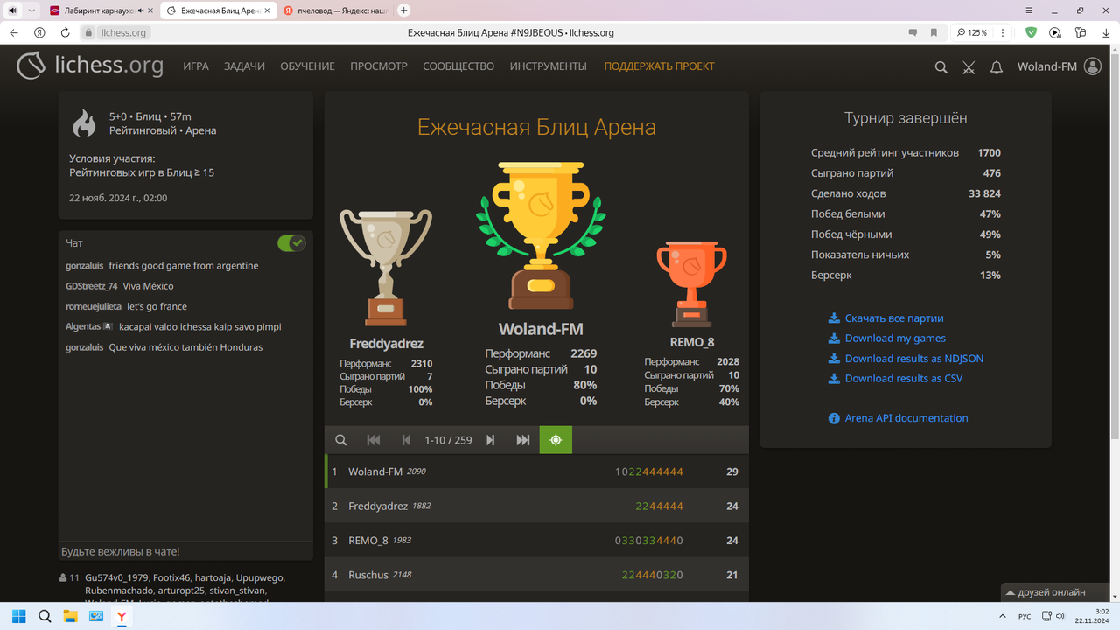Screen dimensions: 1120x630
Task: Click the lichess.org address field
Action: [x=123, y=32]
